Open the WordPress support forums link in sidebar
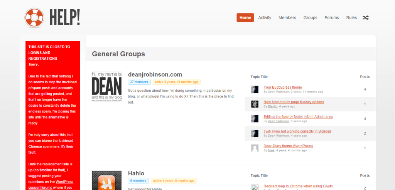Screen dimensions: 395x190 point(51,185)
